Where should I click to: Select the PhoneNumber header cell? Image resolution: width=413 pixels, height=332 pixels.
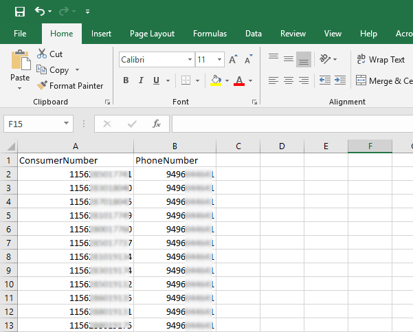175,160
